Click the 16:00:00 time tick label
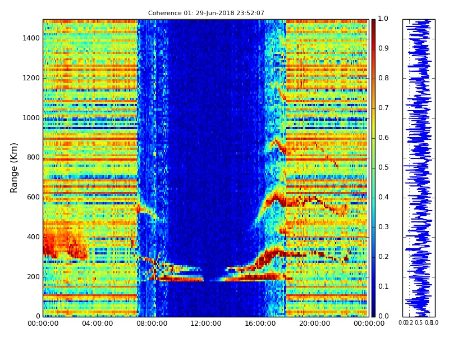The height and width of the screenshot is (337, 449). 260,324
